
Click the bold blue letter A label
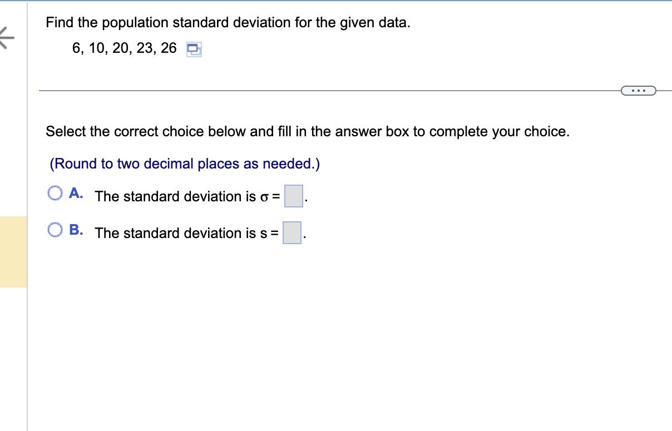pyautogui.click(x=75, y=192)
